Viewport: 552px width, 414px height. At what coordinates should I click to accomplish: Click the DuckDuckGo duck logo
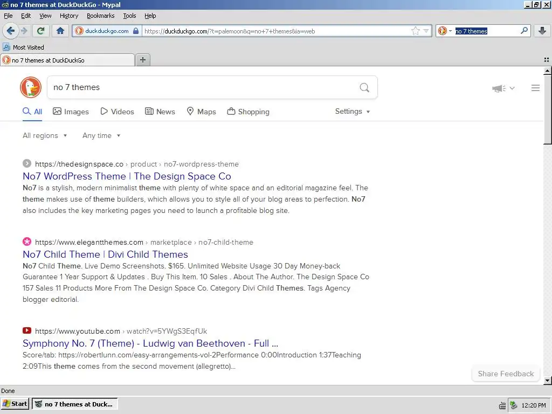point(31,87)
